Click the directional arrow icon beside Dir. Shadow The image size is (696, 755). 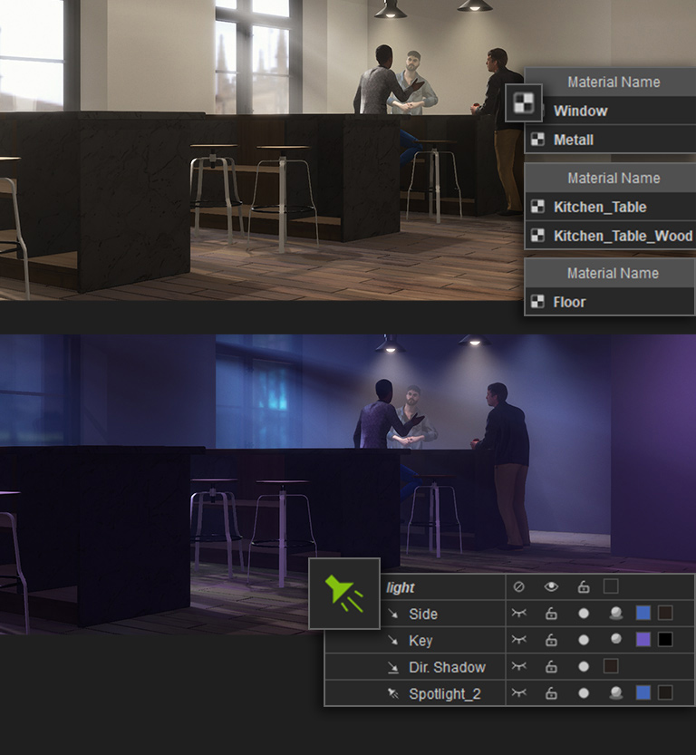point(393,667)
